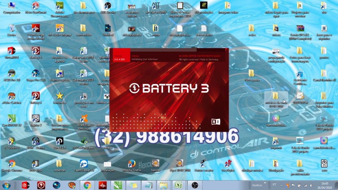Viewport: 338px width, 190px height.
Task: Open the ACID Pro 7.0 shortcut
Action: (x=12, y=75)
